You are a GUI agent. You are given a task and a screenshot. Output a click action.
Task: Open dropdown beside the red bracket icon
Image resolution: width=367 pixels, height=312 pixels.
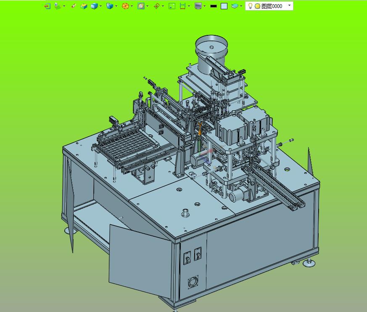(189, 6)
